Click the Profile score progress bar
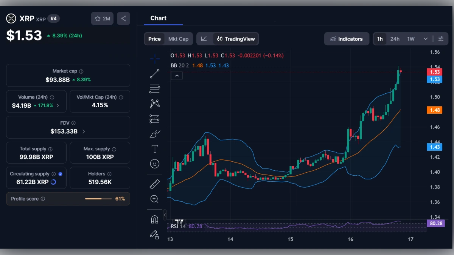Screen dimensions: 454x255 click(98, 199)
